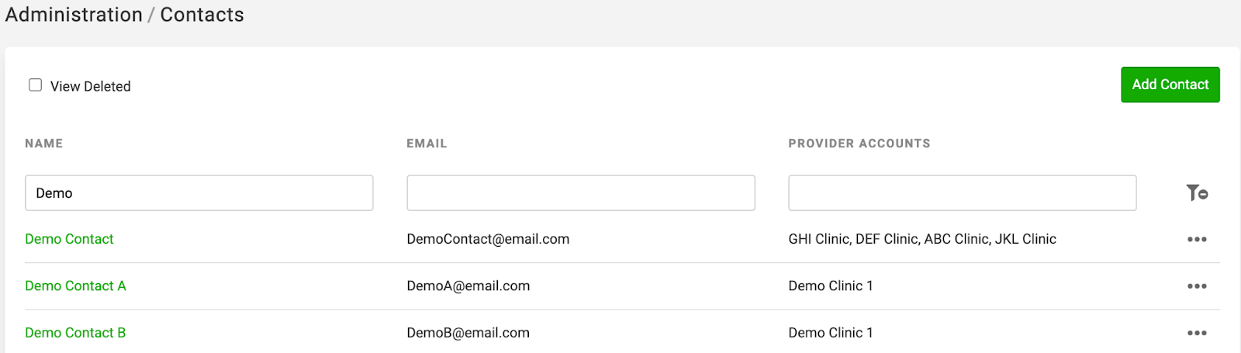Focus the Provider Accounts filter field
The image size is (1241, 353).
point(963,192)
